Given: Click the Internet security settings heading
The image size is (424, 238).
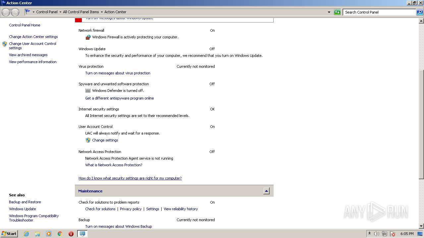Looking at the screenshot, I should 99,109.
